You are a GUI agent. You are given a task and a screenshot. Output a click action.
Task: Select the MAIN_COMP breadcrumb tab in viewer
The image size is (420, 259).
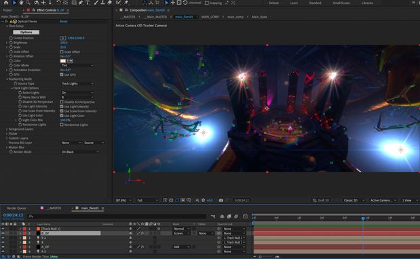[x=210, y=17]
